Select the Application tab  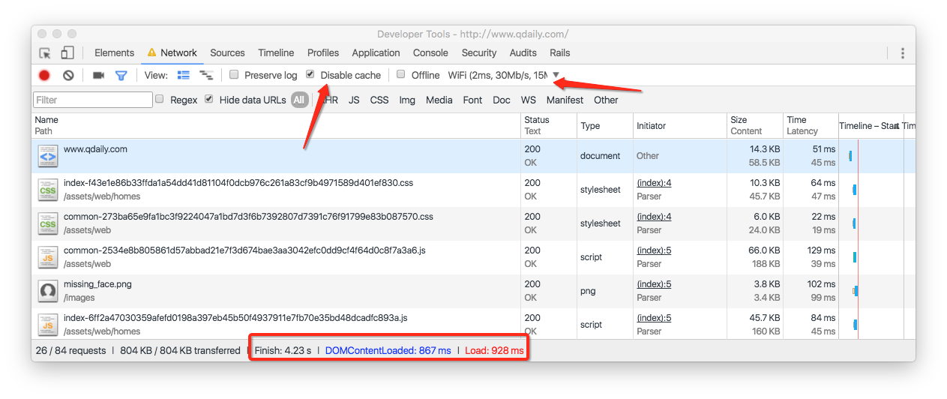[376, 53]
